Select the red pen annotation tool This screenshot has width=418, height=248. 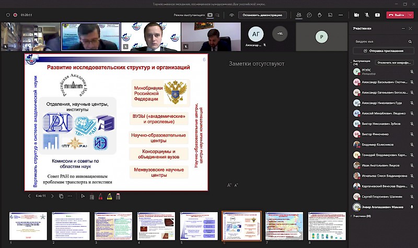point(100,196)
